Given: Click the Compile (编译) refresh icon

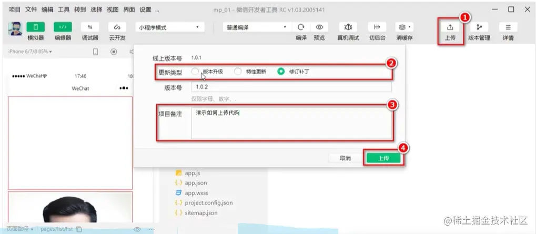Looking at the screenshot, I should coord(301,27).
